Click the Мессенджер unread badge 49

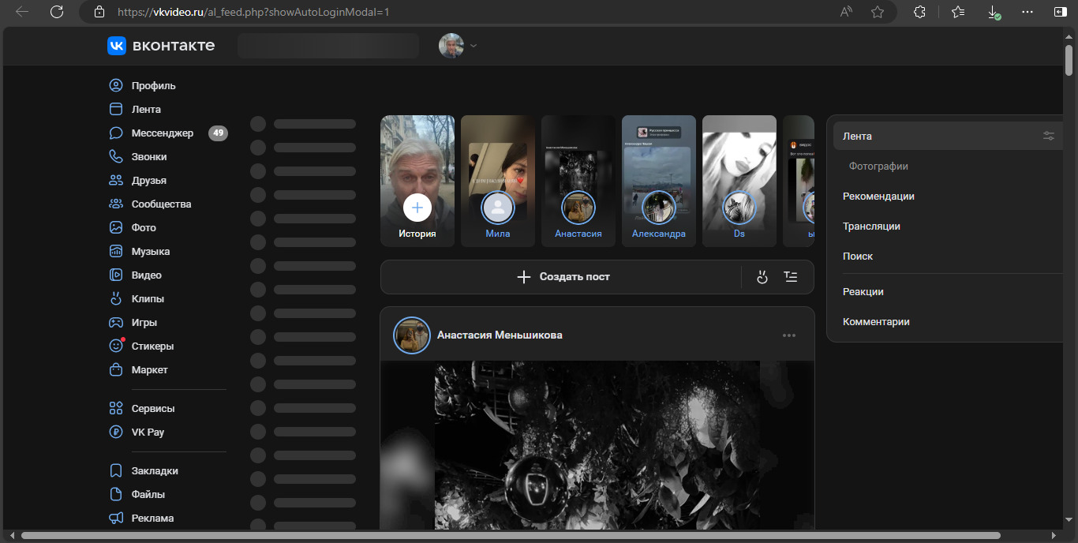click(x=218, y=133)
